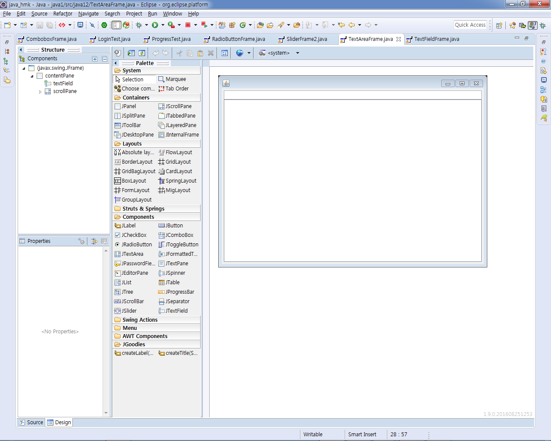Pick JSlider component from palette

[x=126, y=311]
